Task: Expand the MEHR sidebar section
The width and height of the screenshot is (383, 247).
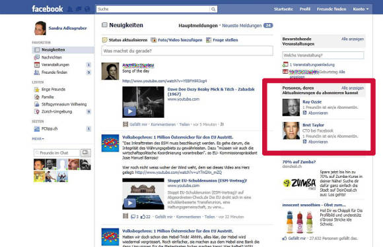Action: coord(38,138)
